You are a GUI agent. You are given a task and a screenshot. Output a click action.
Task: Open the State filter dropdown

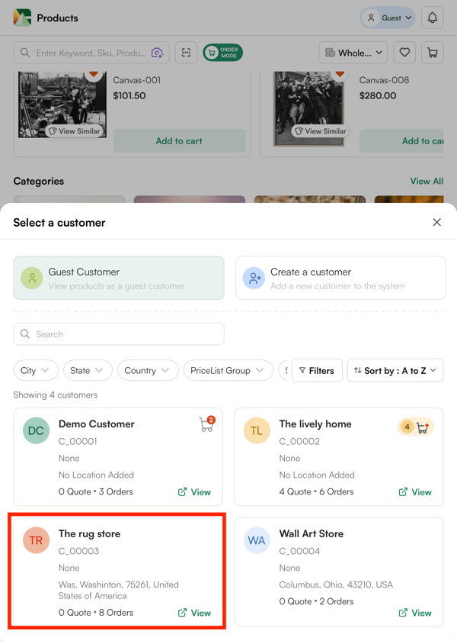tap(88, 370)
